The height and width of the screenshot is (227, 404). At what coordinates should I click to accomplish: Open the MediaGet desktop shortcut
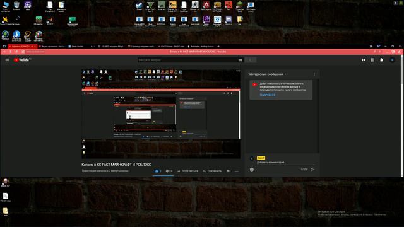pos(5,35)
